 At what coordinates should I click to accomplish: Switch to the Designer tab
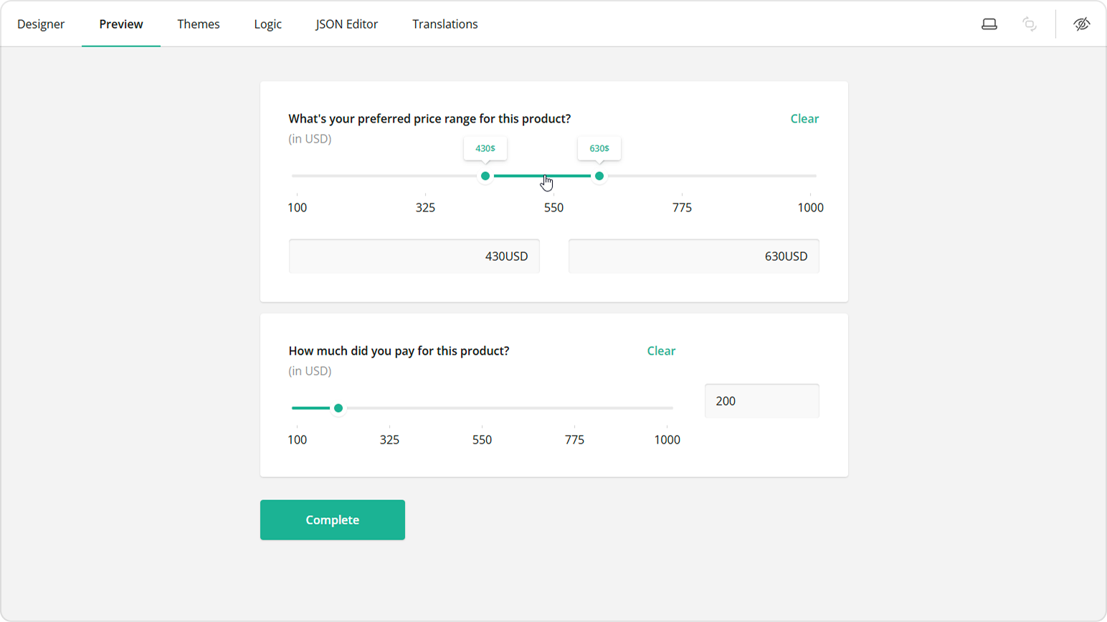(41, 24)
